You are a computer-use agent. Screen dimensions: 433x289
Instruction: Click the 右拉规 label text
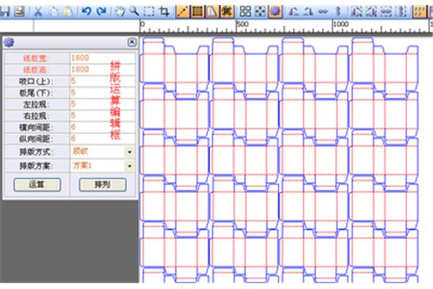pos(36,116)
